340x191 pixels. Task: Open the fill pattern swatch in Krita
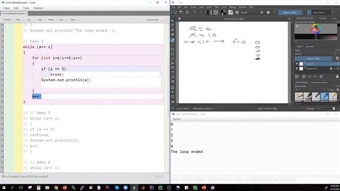pyautogui.click(x=216, y=13)
